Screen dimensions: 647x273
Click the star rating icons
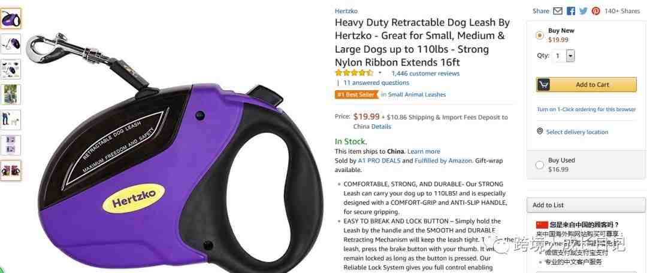(354, 73)
